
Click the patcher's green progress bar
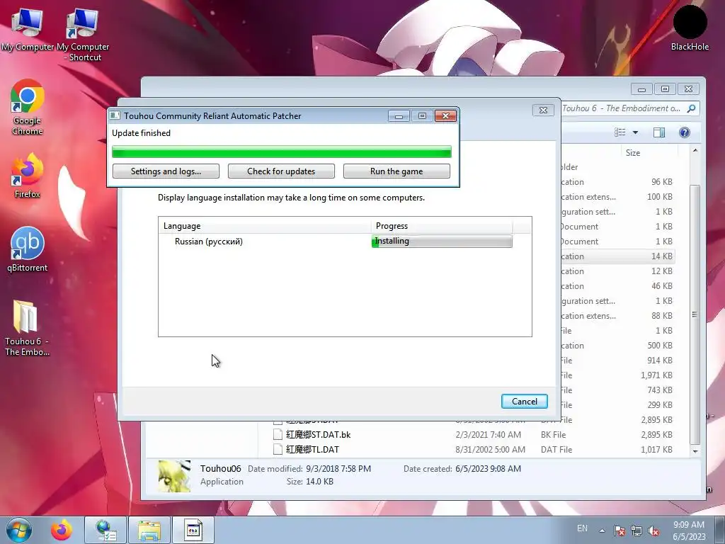tap(282, 152)
